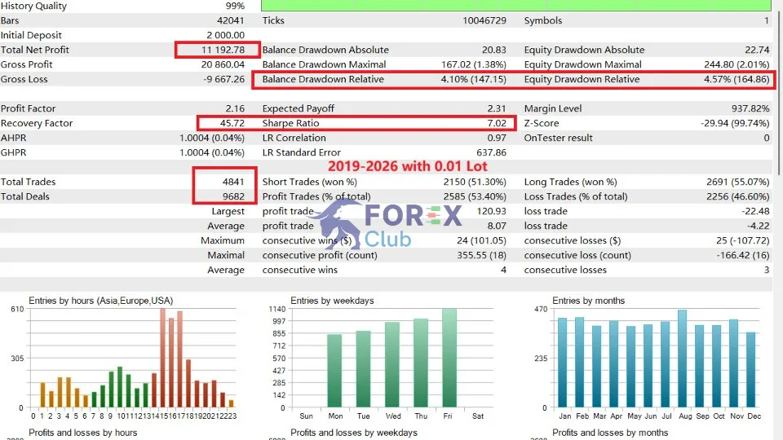The image size is (783, 440).
Task: Click the green History Quality progress bar
Action: pyautogui.click(x=515, y=6)
